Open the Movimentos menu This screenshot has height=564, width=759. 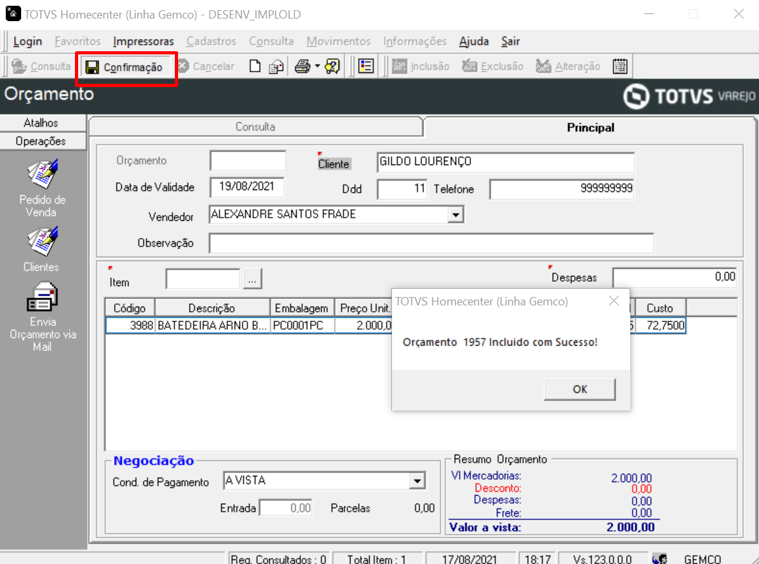click(338, 41)
